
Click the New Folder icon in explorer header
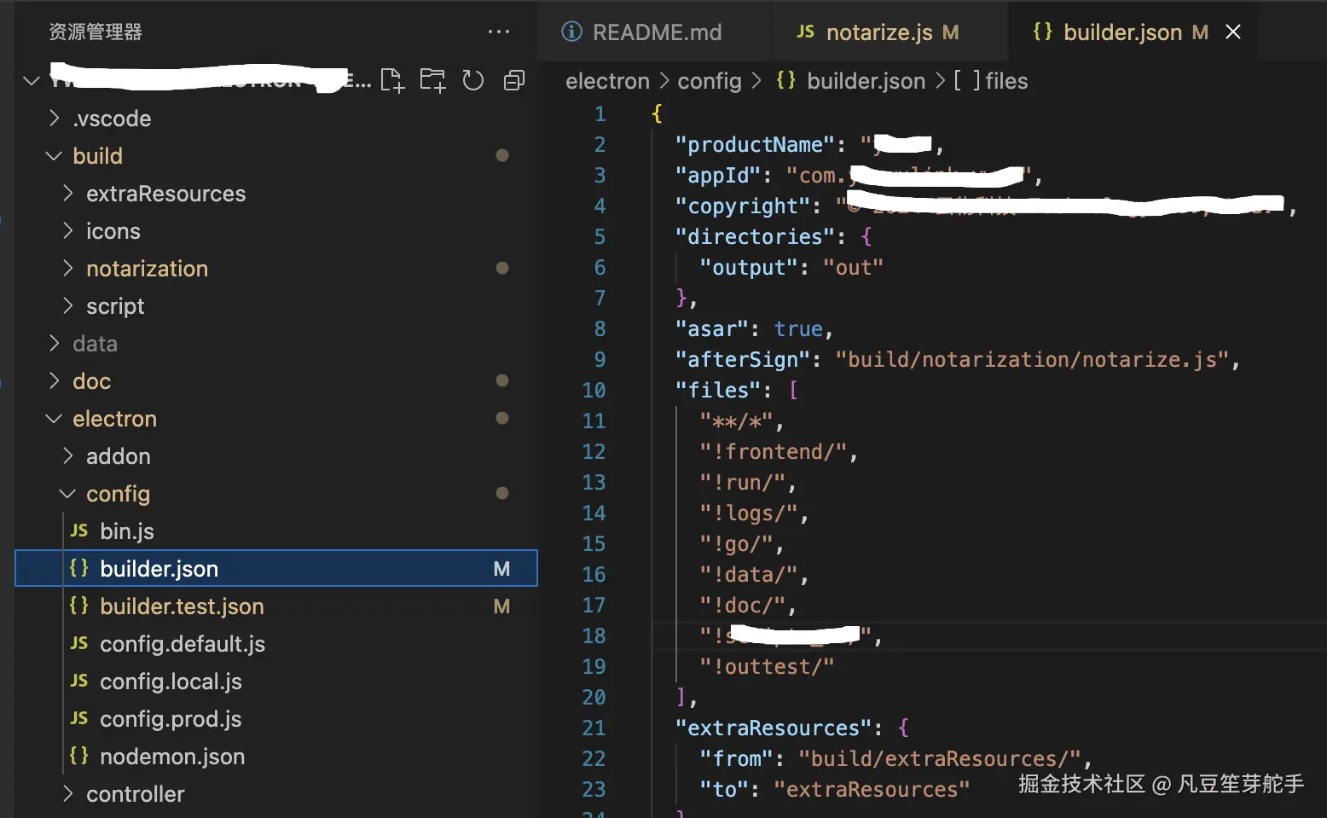click(x=432, y=80)
